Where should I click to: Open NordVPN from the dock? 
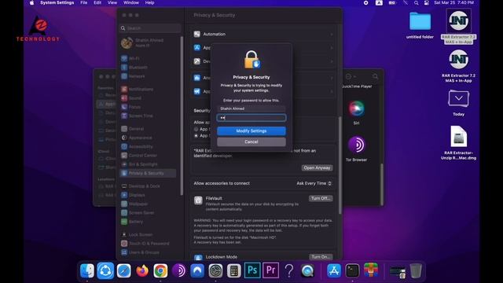tap(197, 270)
